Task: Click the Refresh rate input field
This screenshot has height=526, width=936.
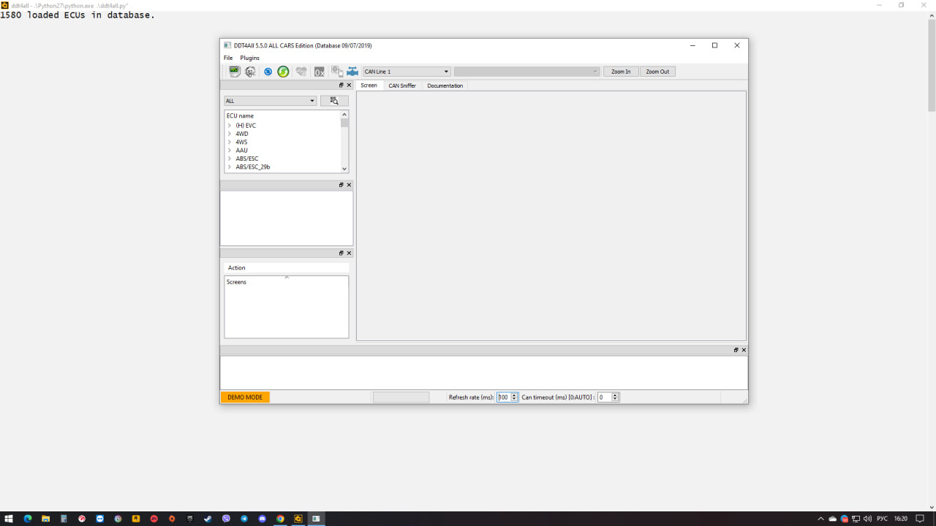Action: point(504,397)
